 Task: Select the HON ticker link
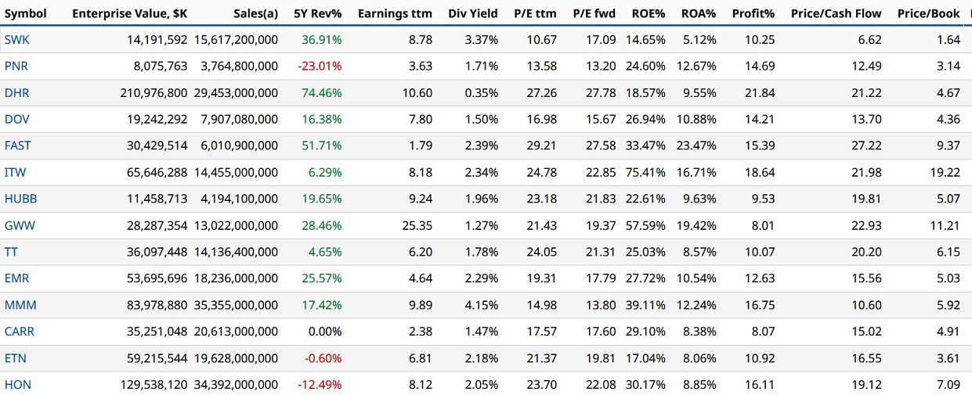pyautogui.click(x=18, y=385)
